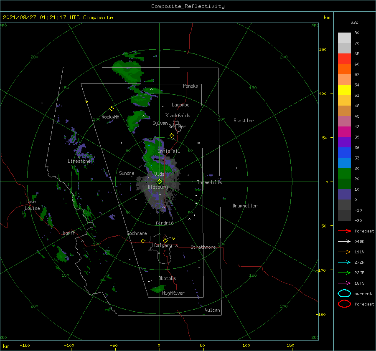The height and width of the screenshot is (351, 376).
Task: Click the Lacombe town label
Action: point(180,105)
